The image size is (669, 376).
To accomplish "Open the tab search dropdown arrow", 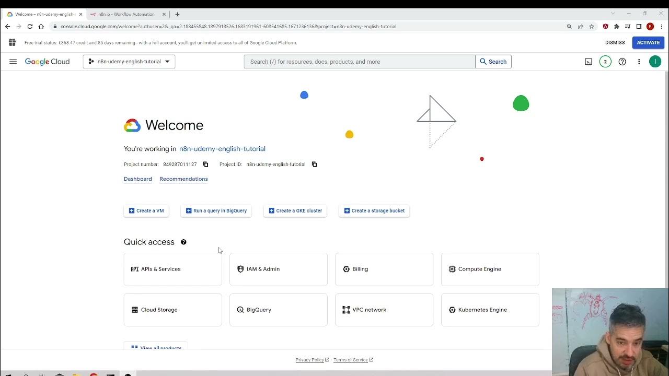I will [x=613, y=14].
